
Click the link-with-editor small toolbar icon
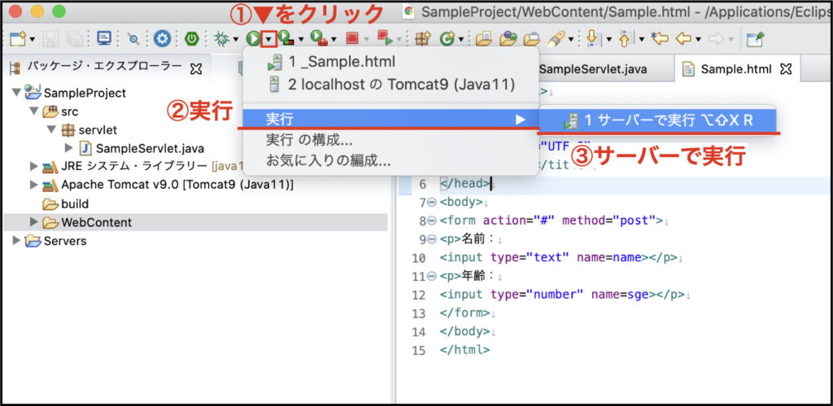pos(133,38)
